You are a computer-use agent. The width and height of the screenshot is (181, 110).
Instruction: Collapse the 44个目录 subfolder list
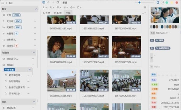(30, 70)
